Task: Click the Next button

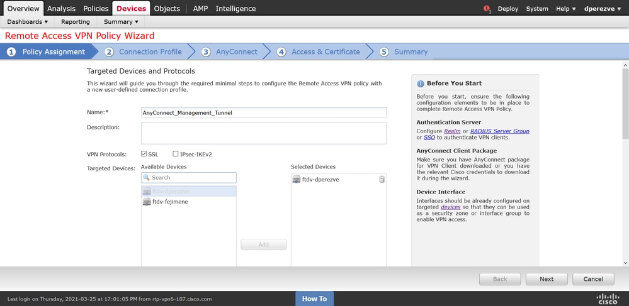Action: point(547,279)
